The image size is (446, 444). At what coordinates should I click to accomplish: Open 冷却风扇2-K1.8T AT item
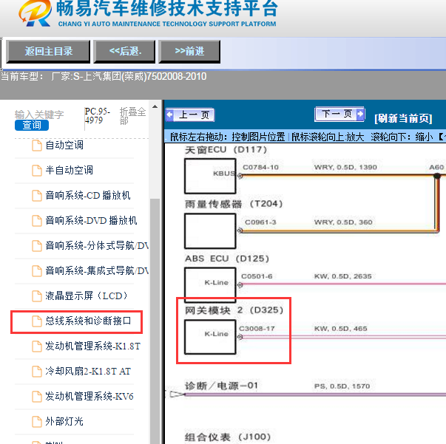(88, 372)
